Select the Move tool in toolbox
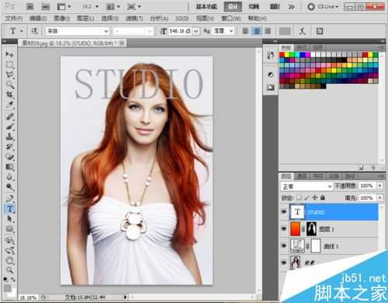 click(x=9, y=54)
